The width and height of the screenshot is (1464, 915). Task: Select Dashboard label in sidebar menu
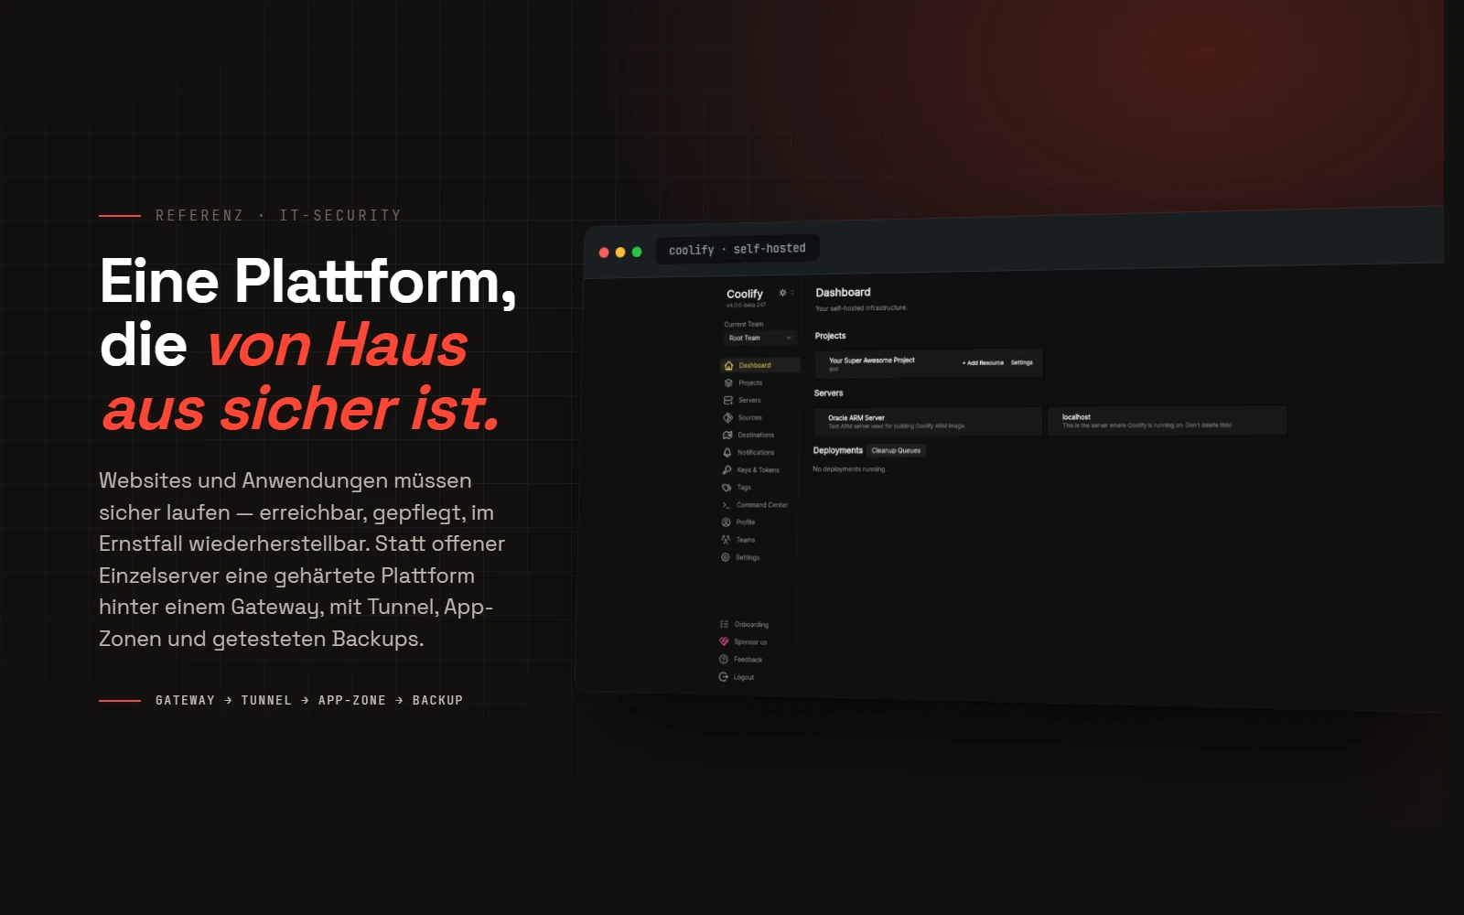(755, 365)
